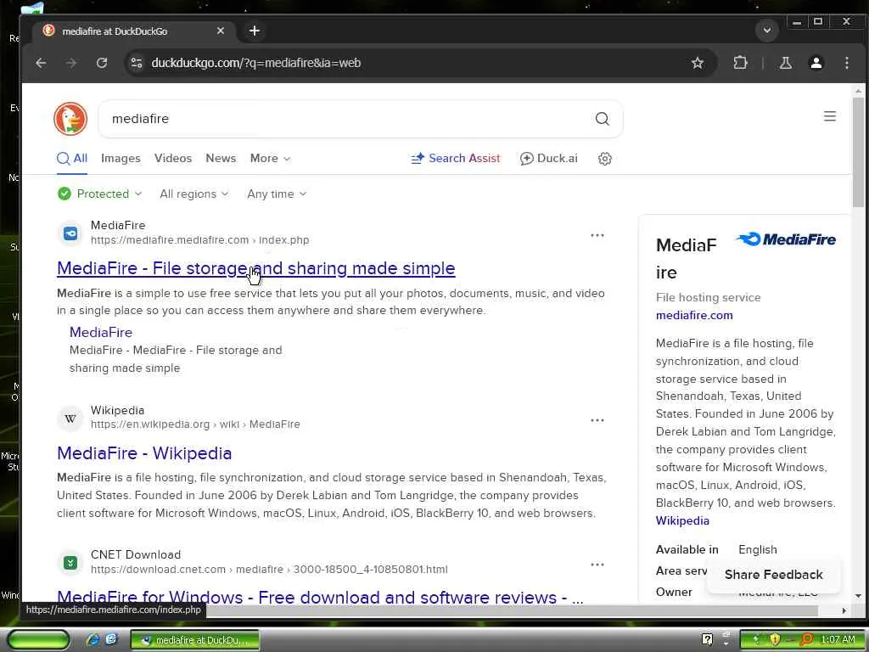Click the browser forward arrow

pos(71,63)
